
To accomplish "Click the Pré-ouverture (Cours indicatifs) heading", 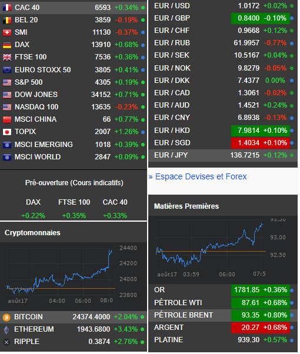I will (x=74, y=183).
